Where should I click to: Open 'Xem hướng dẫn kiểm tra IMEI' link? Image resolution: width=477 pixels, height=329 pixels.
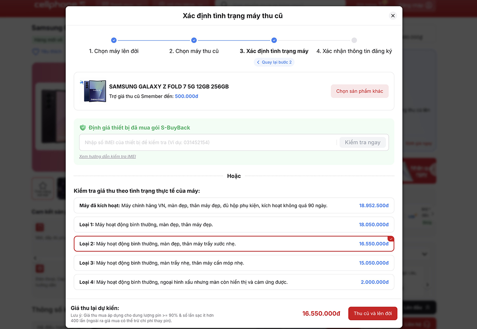pyautogui.click(x=107, y=157)
